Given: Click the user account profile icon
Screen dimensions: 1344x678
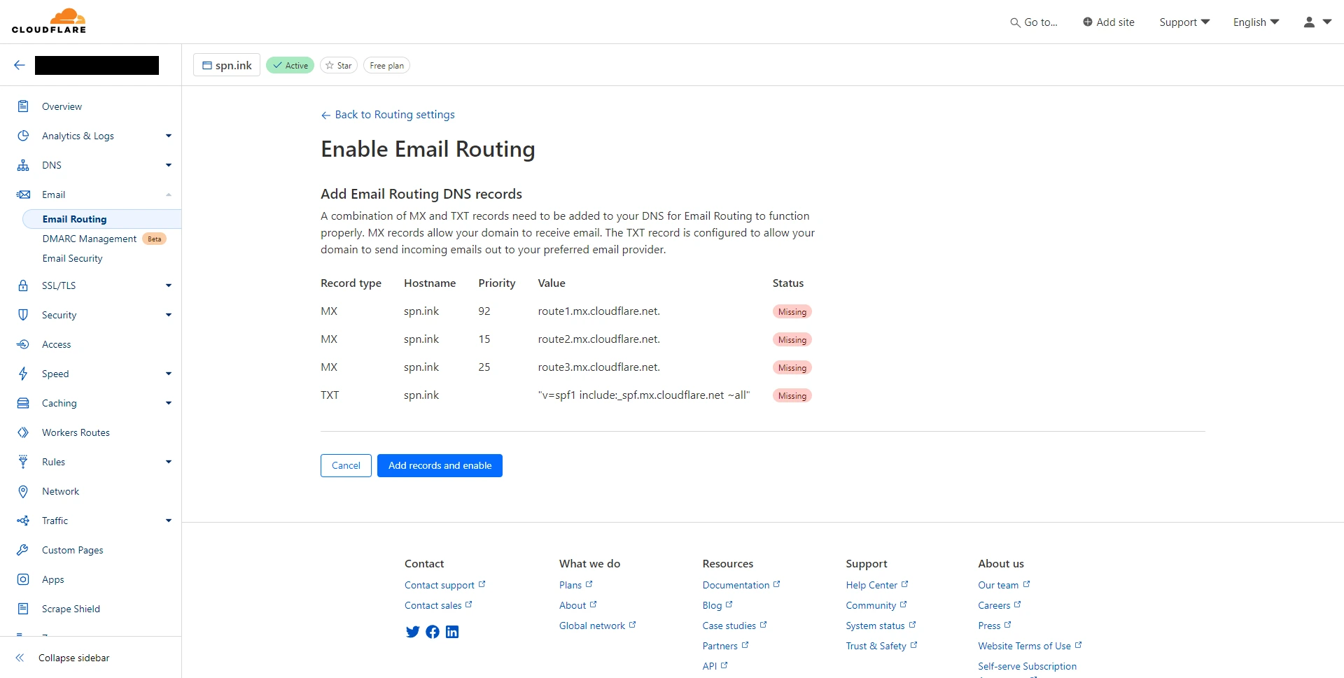Looking at the screenshot, I should 1309,22.
